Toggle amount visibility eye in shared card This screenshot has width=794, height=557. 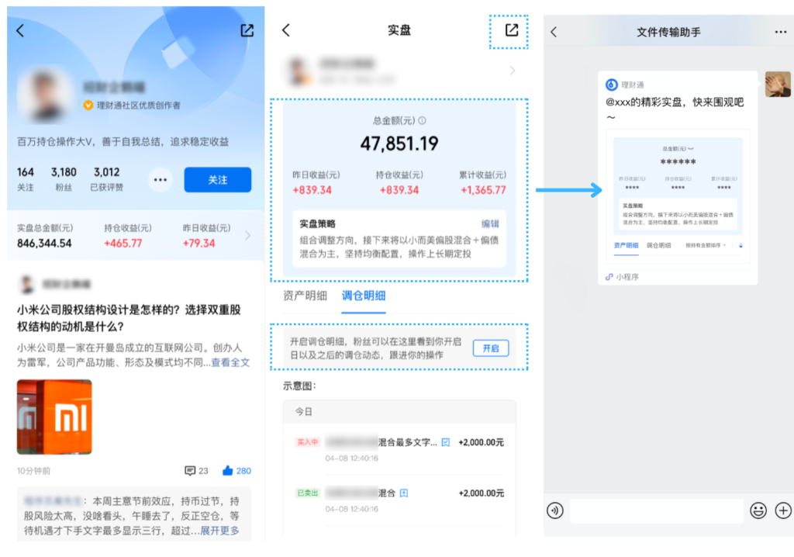click(689, 147)
